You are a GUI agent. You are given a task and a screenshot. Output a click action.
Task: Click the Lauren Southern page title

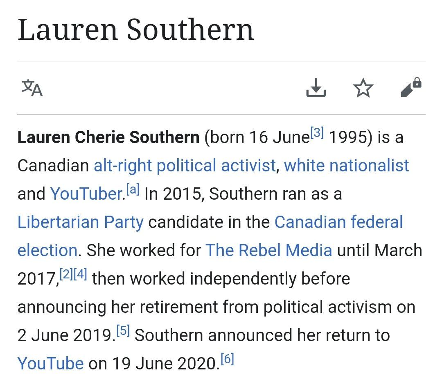pyautogui.click(x=135, y=30)
